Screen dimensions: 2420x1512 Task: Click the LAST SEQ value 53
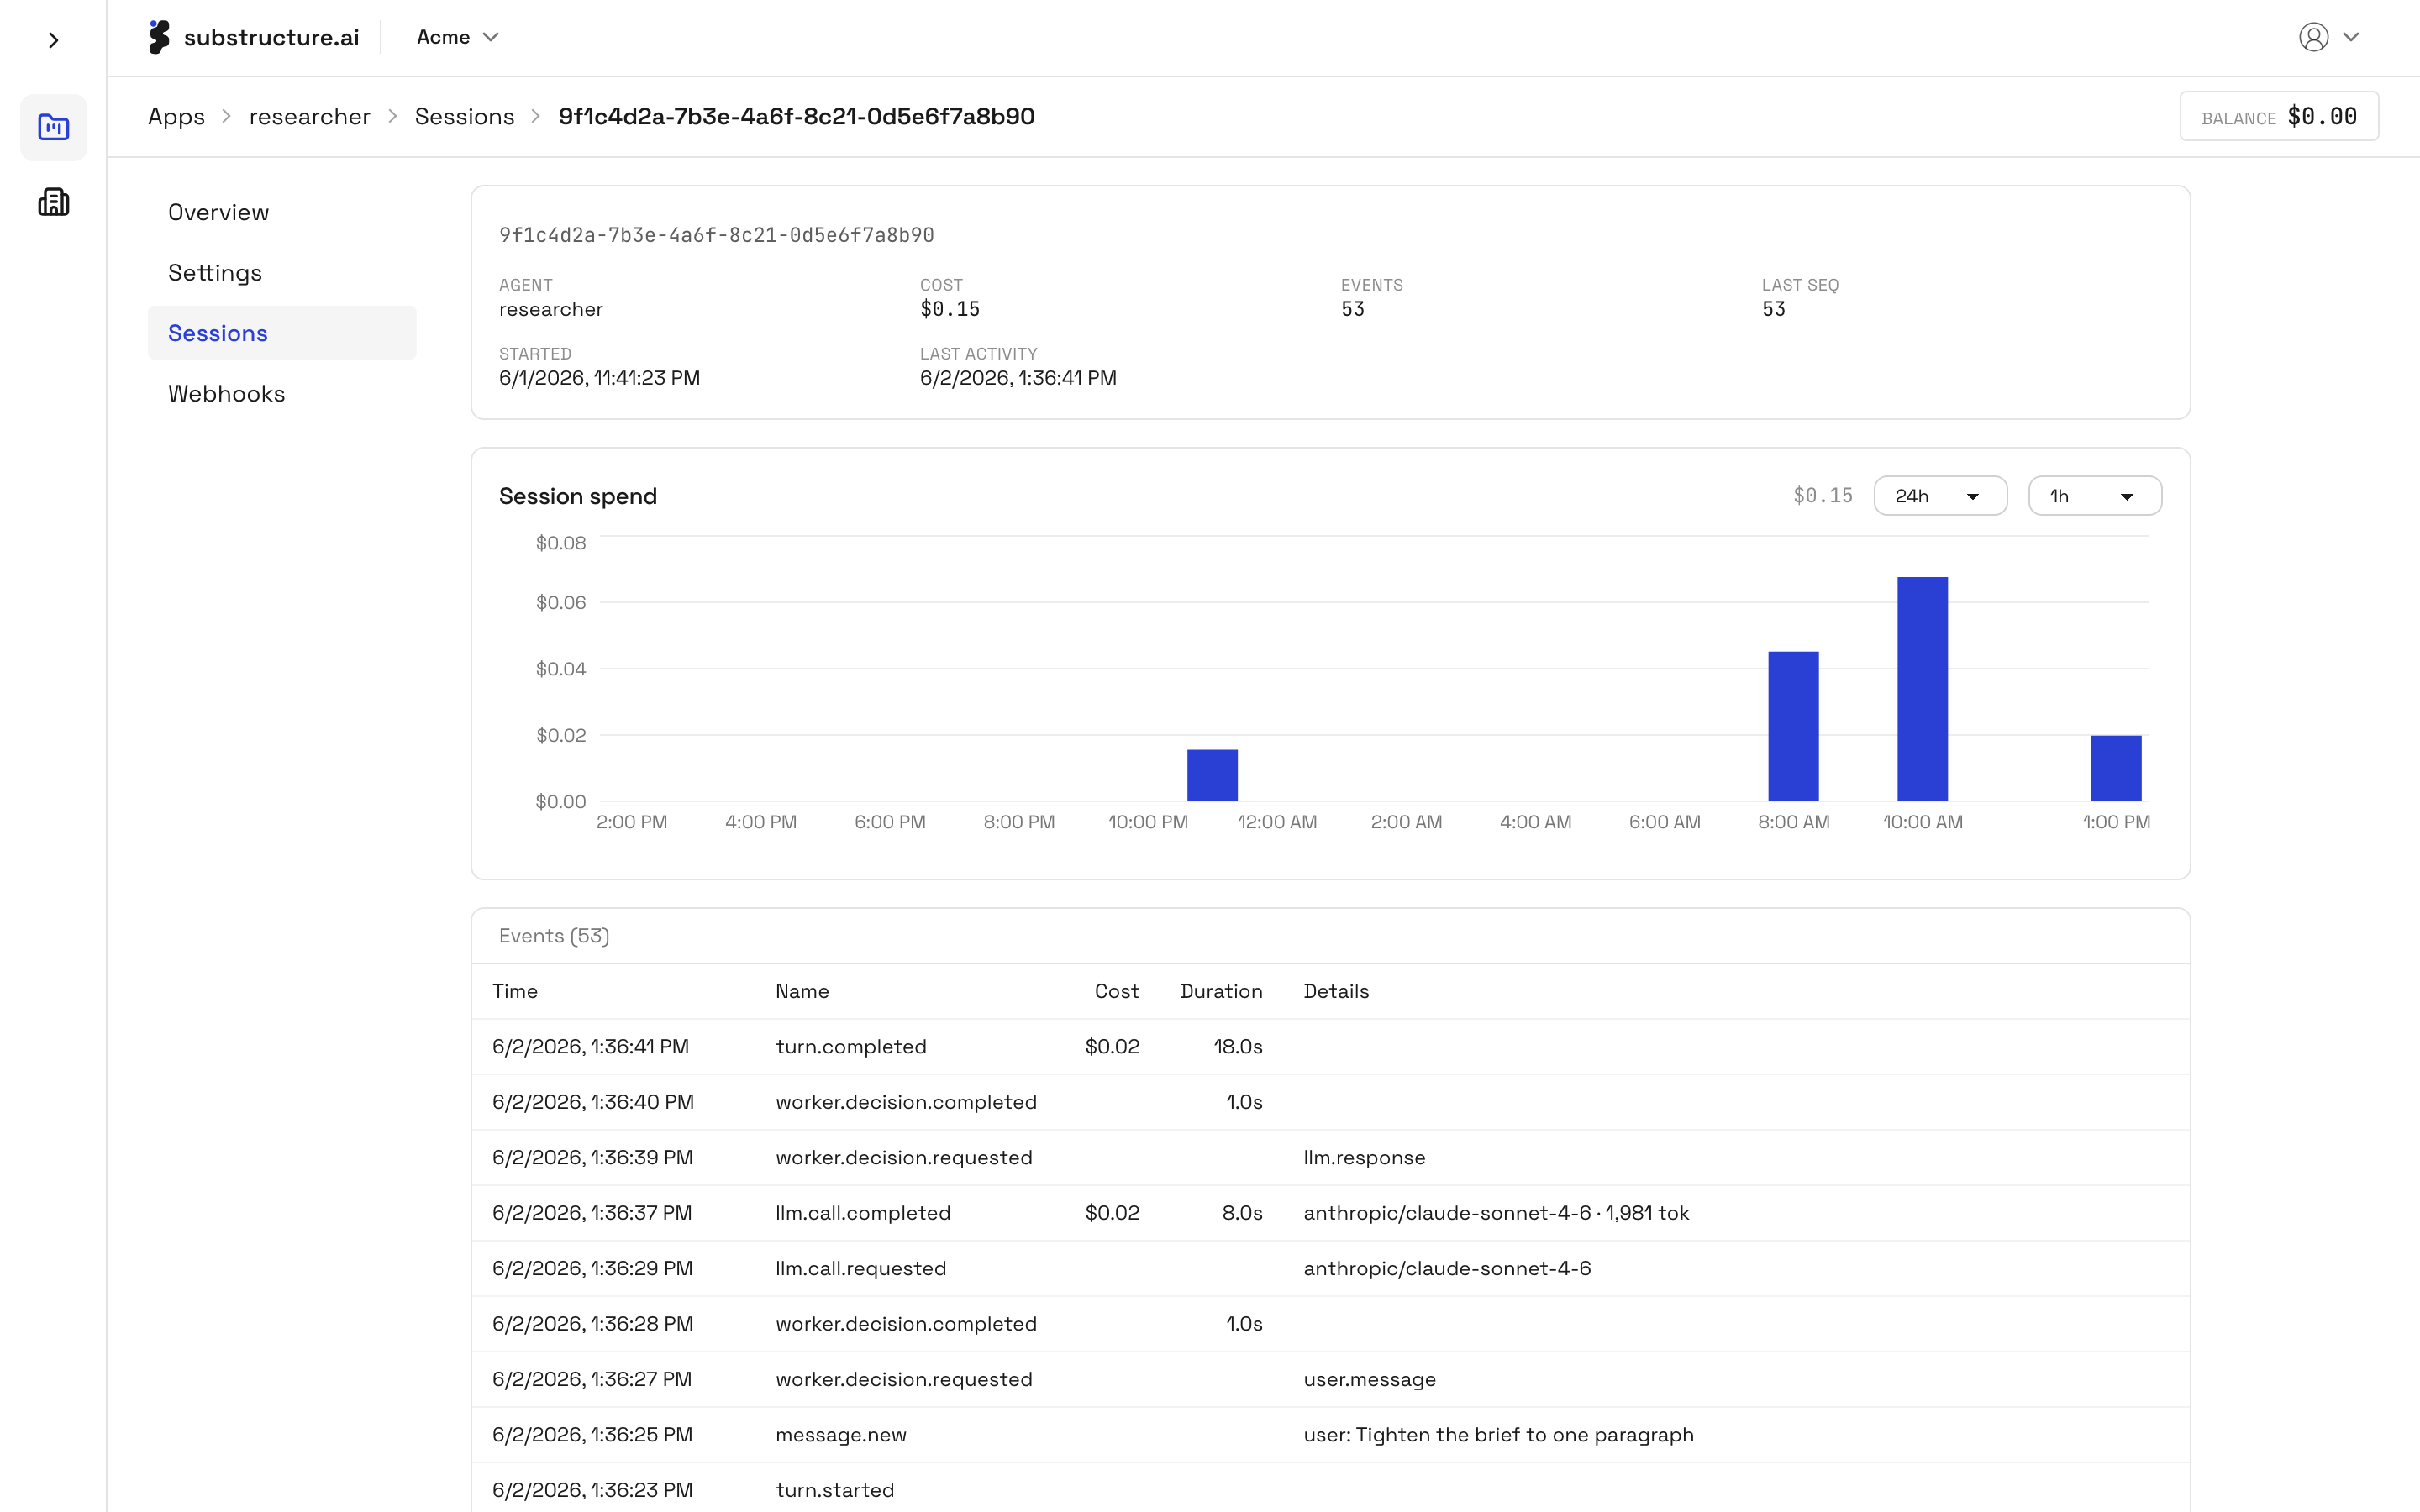[1773, 309]
